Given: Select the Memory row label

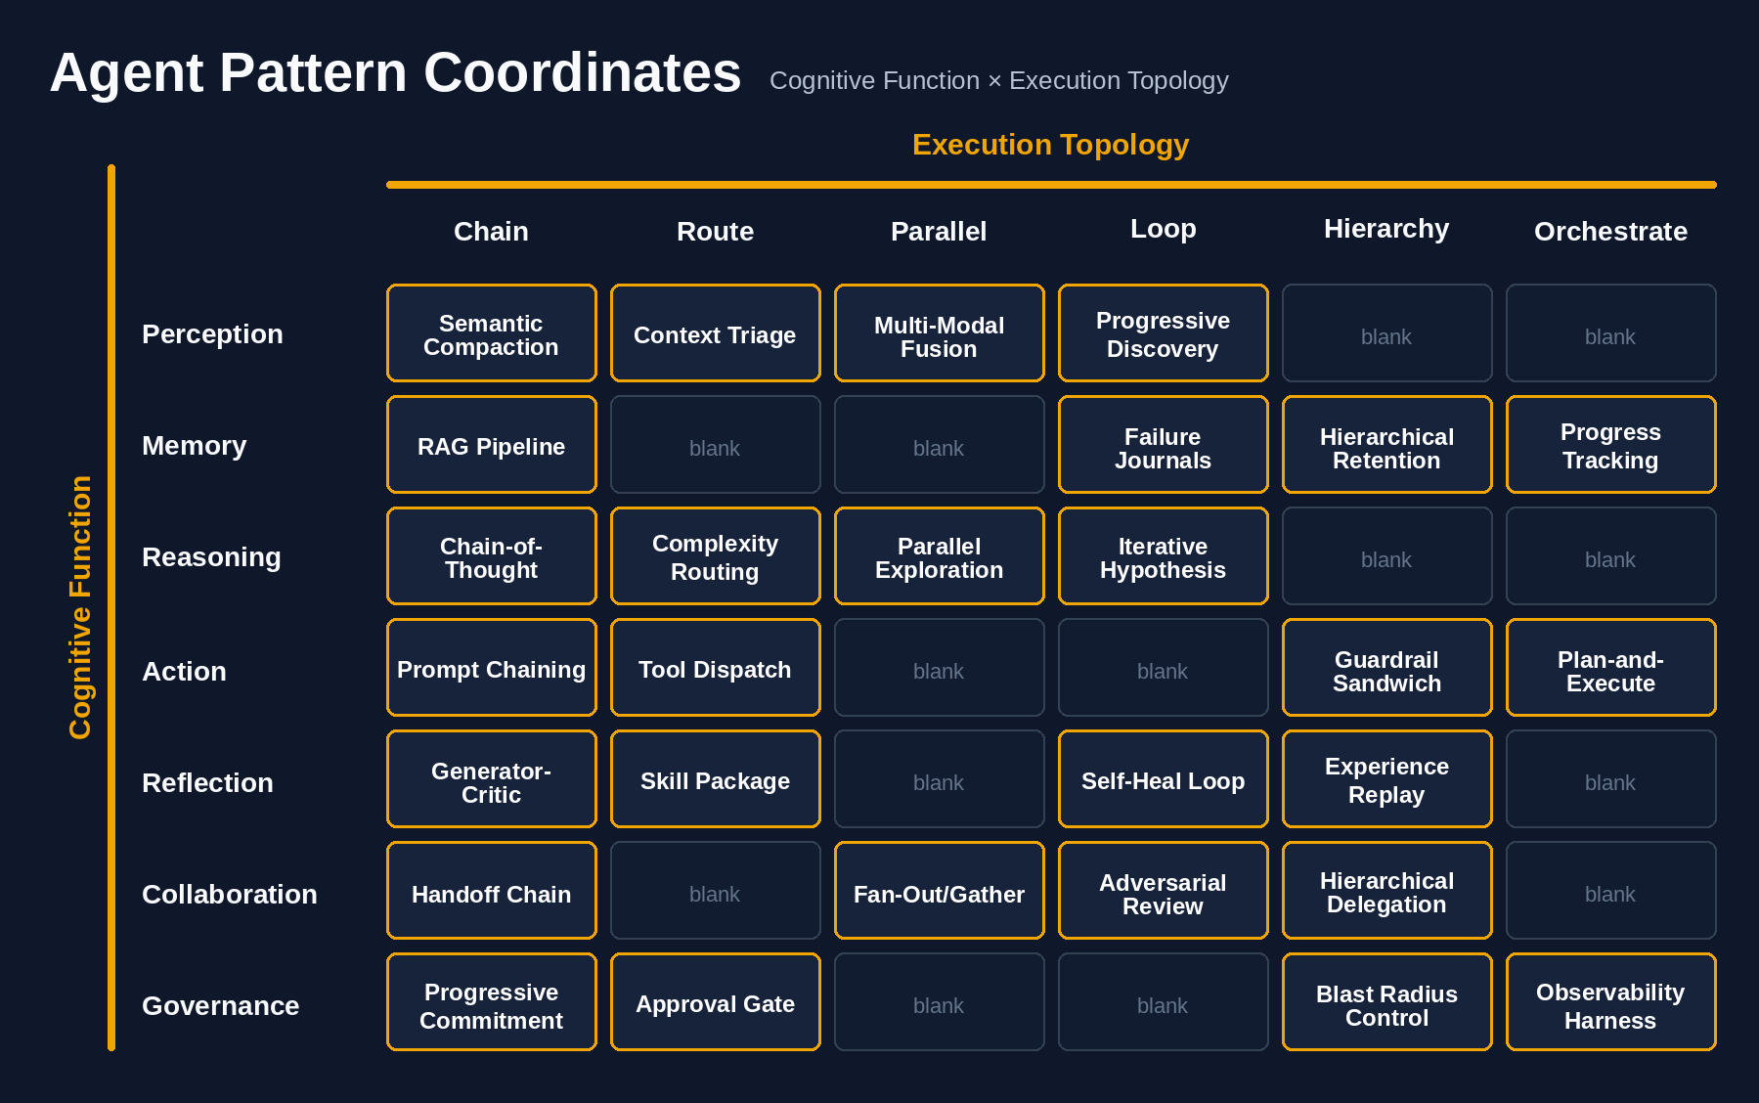Looking at the screenshot, I should [194, 446].
